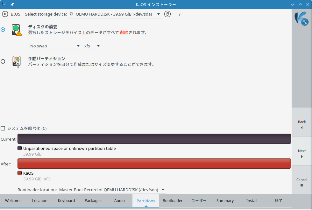Go to the Welcome step tab
312x210 pixels.
coord(13,201)
